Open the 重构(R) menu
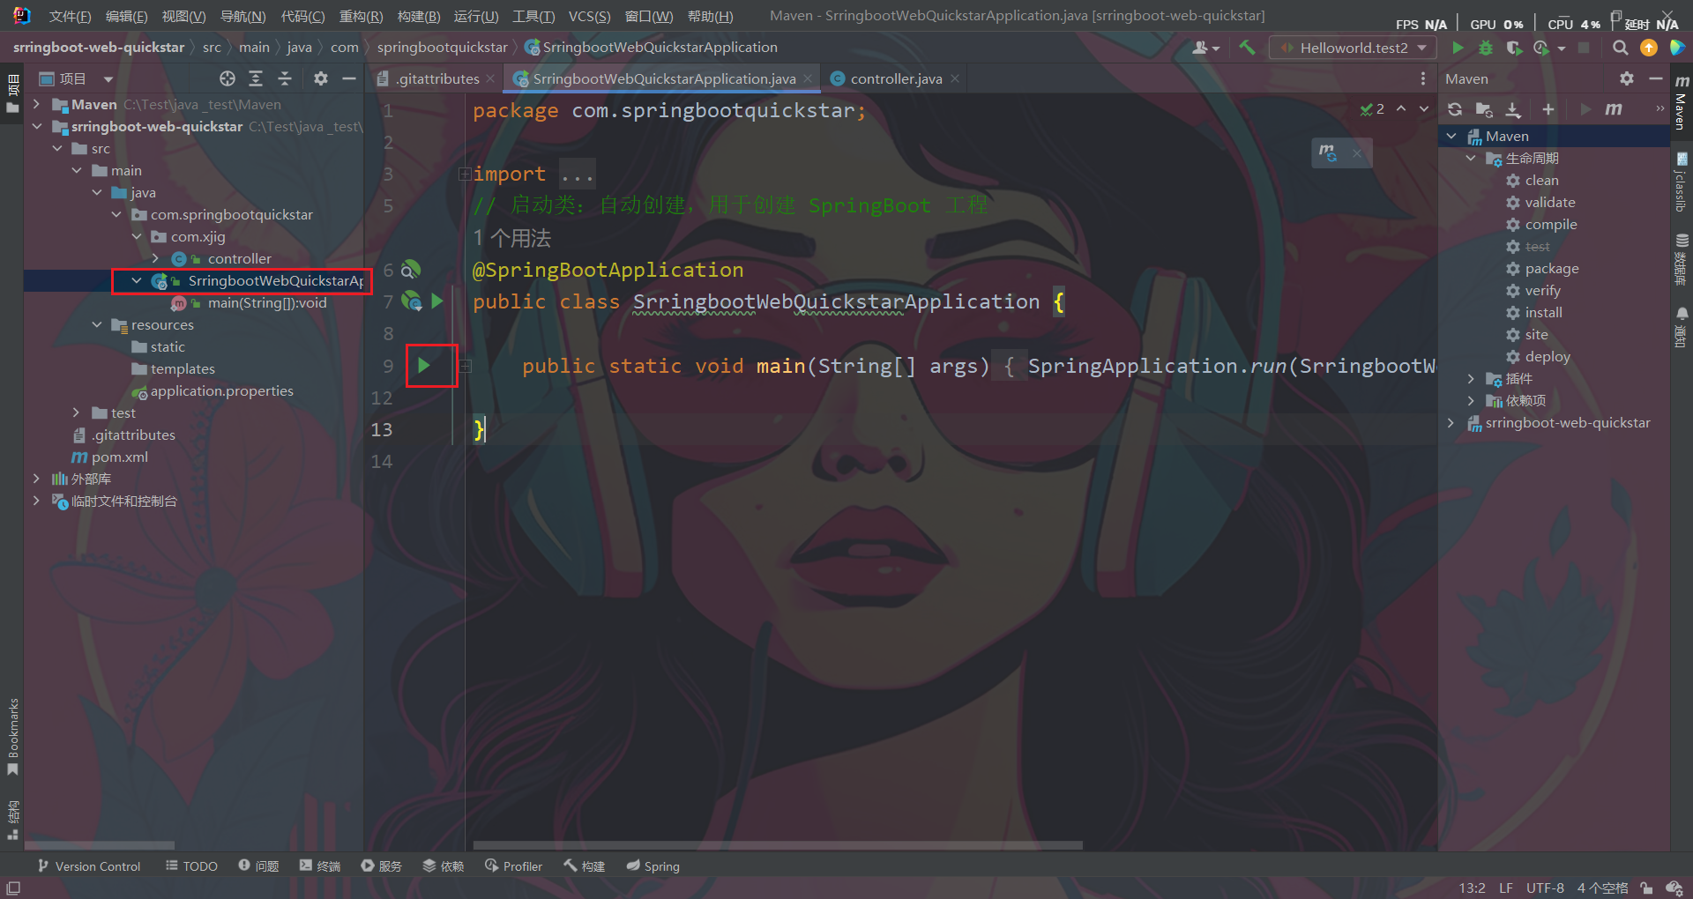The image size is (1693, 899). point(361,17)
